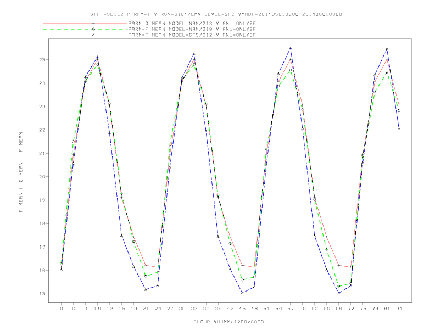The width and height of the screenshot is (435, 336).
Task: Click the red solid legend line sample
Action: pyautogui.click(x=85, y=23)
